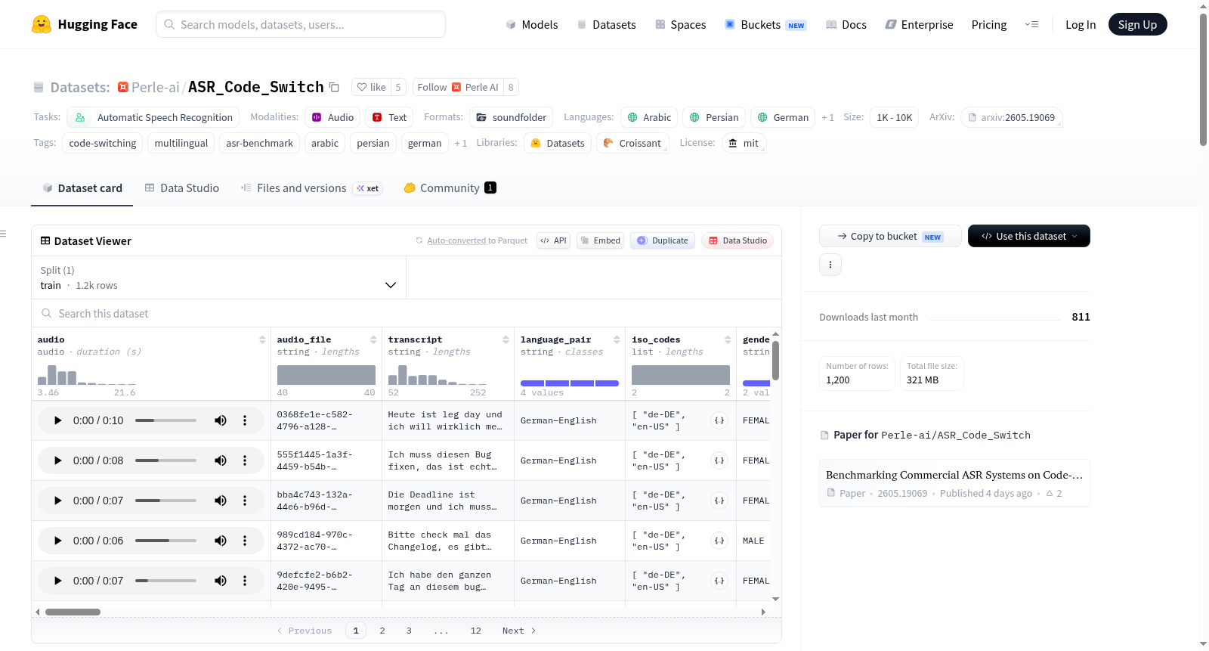
Task: Open the Perle-ai organization avatar
Action: [123, 87]
